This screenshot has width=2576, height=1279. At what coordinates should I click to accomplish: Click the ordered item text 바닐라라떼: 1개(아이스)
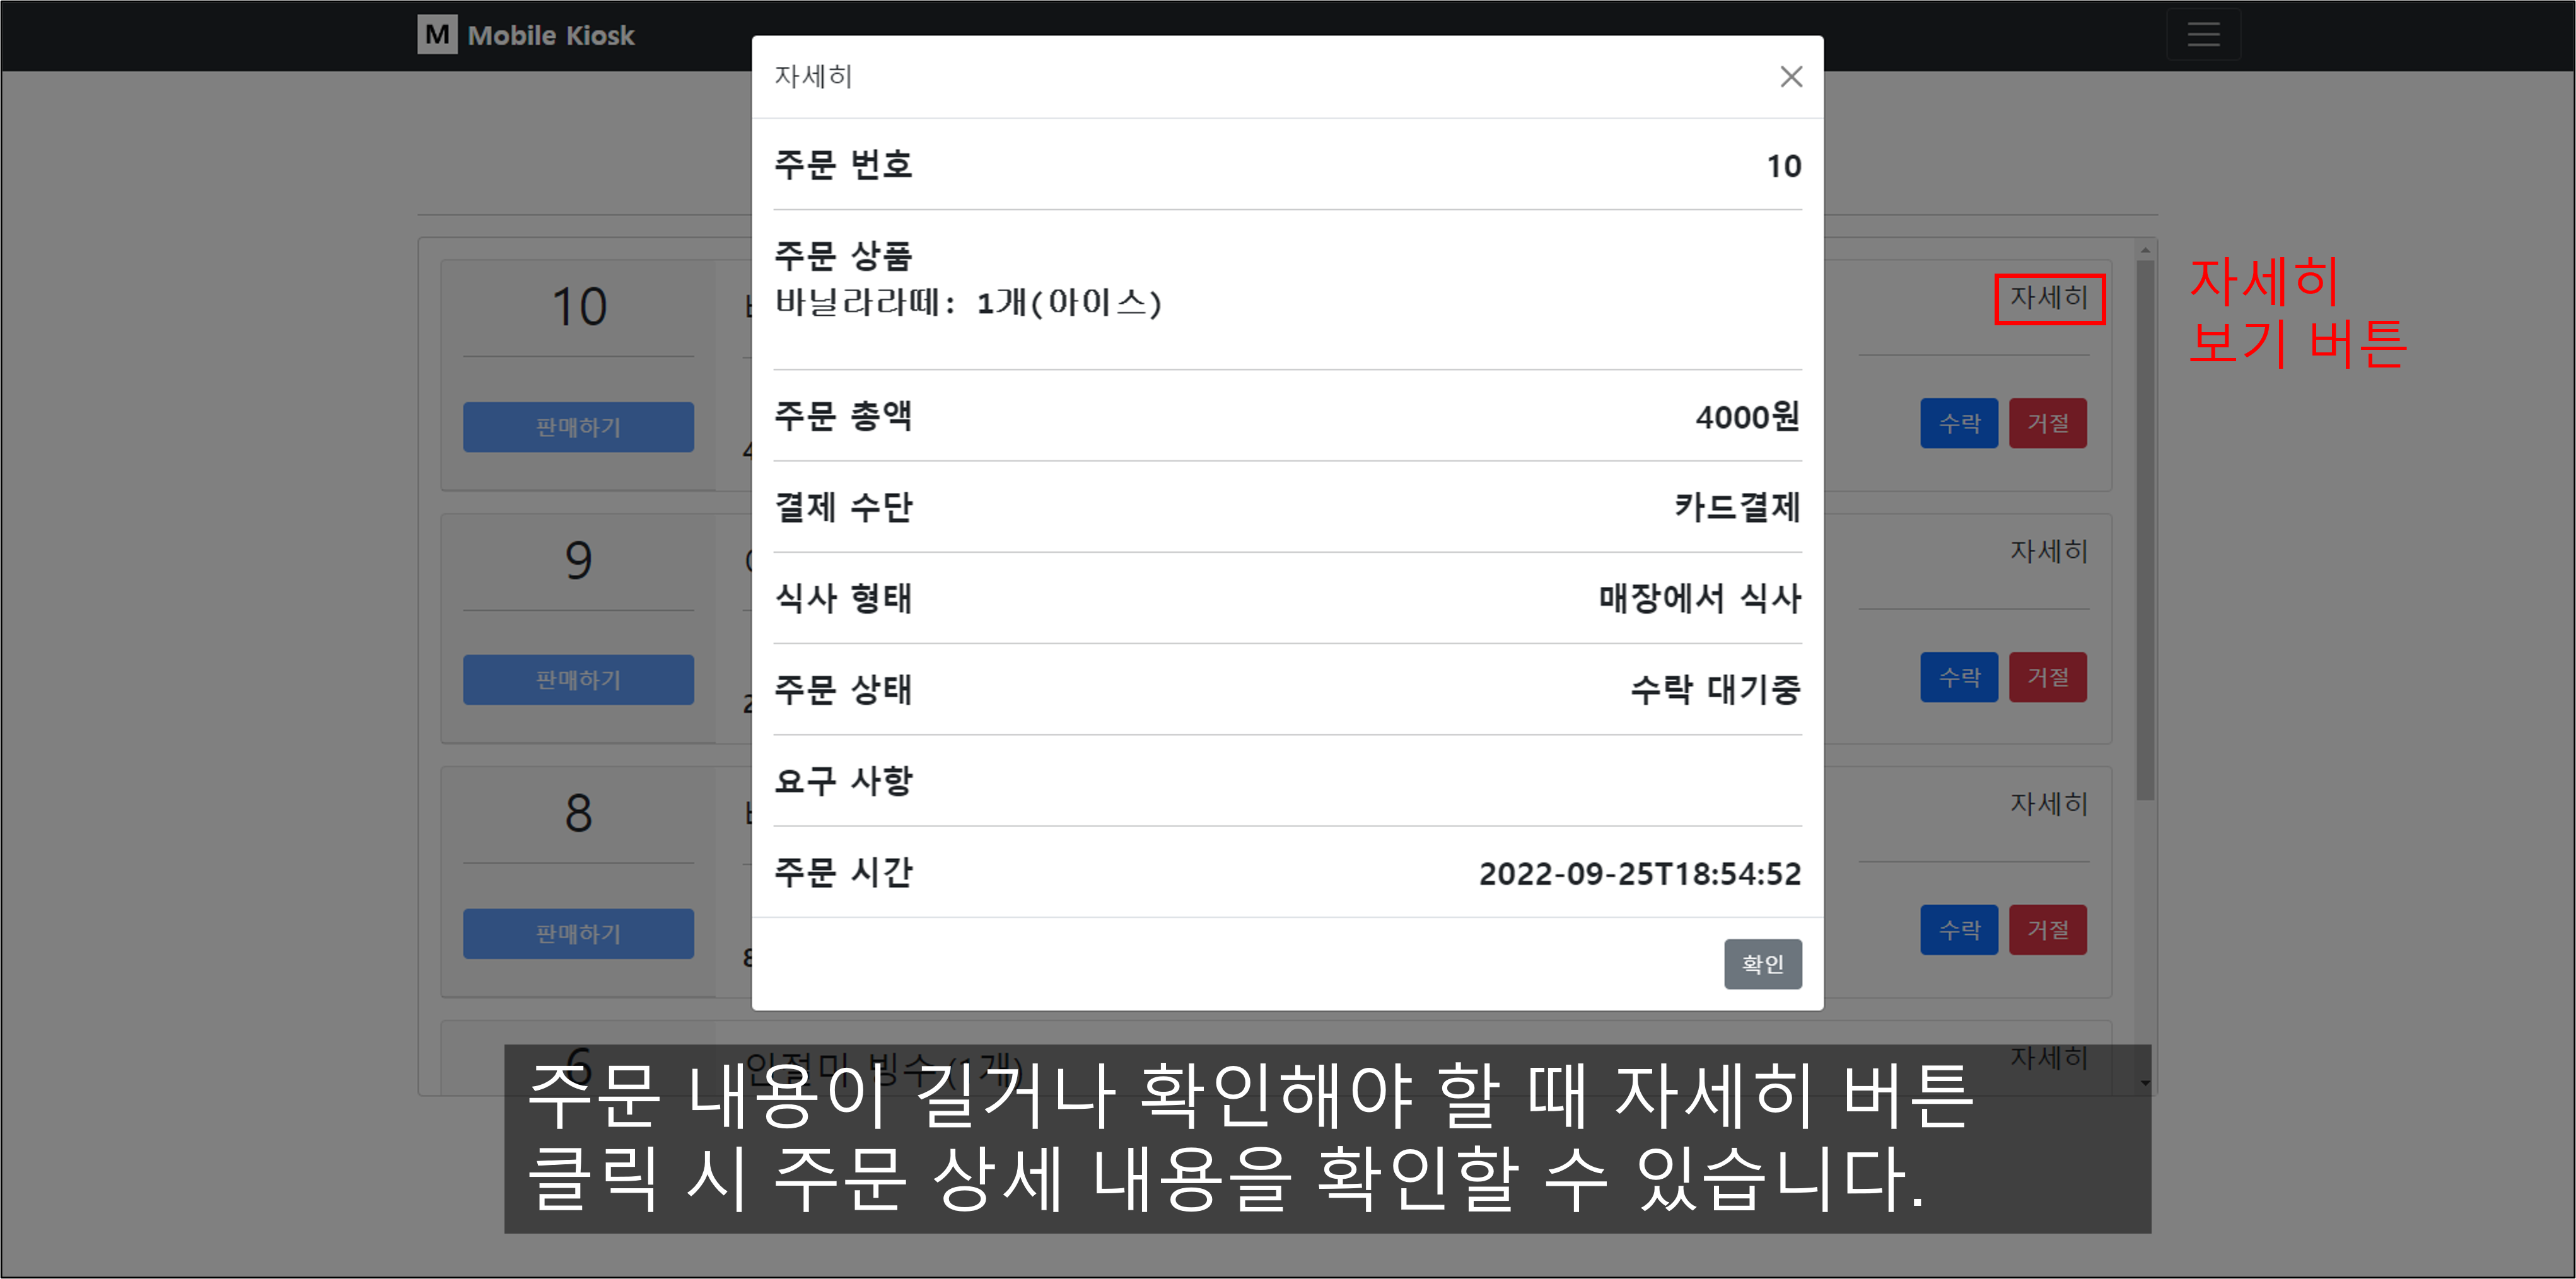pos(968,302)
